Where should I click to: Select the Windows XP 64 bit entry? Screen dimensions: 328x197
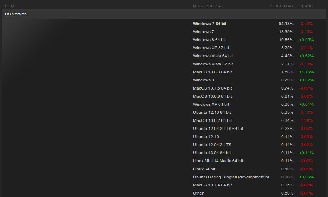point(211,104)
